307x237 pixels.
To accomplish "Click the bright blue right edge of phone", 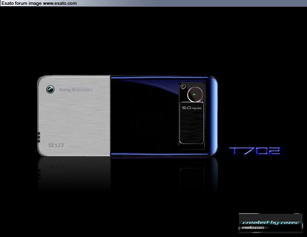I will click(x=216, y=115).
